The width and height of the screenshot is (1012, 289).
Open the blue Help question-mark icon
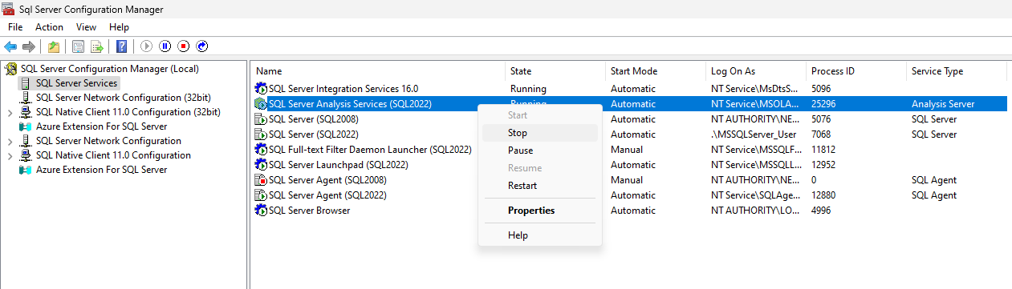[x=122, y=46]
